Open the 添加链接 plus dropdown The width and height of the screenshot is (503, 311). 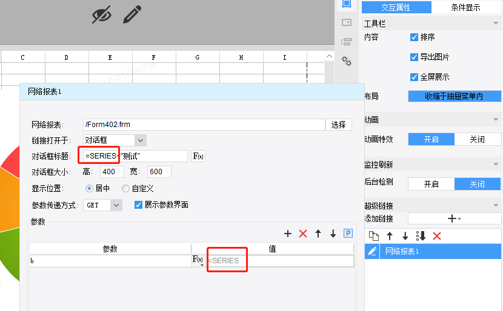(455, 219)
